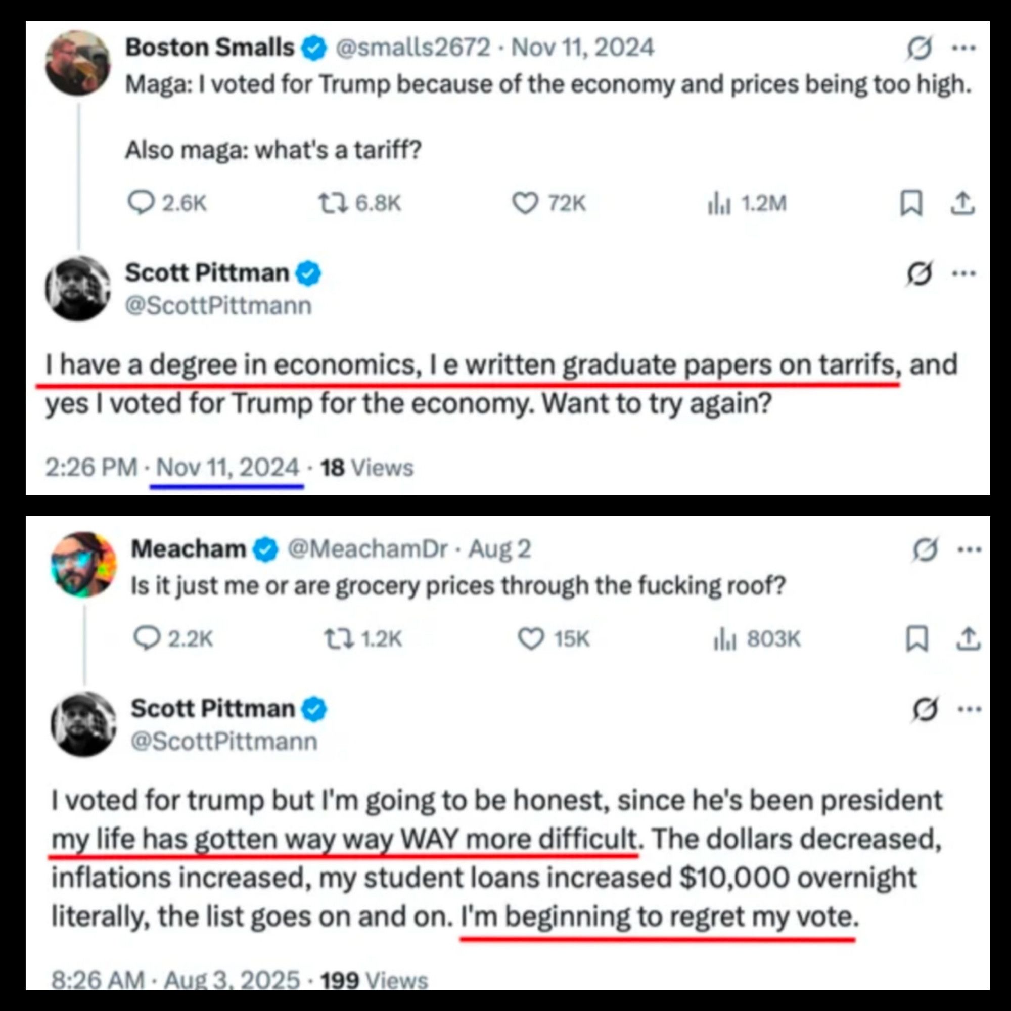Open more options on Scott Pittman's 2024 reply
The image size is (1011, 1011).
click(x=964, y=273)
